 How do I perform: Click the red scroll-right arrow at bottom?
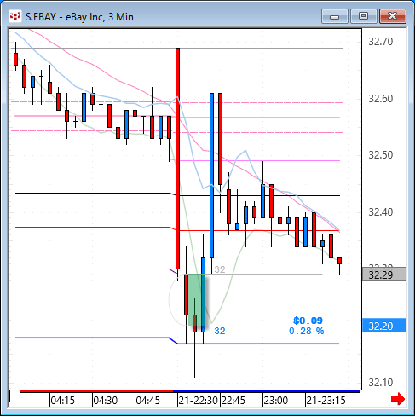point(398,399)
